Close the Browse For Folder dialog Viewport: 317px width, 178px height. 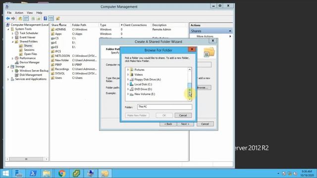192,49
